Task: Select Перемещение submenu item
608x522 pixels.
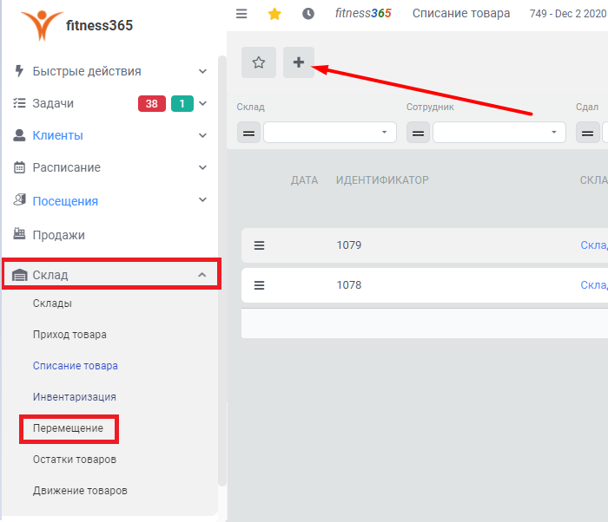Action: (69, 428)
